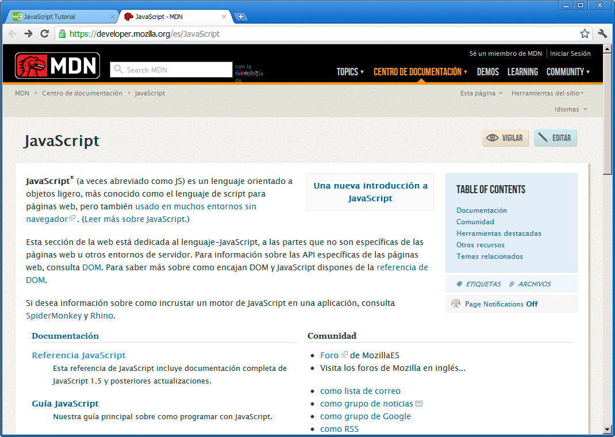The height and width of the screenshot is (437, 615).
Task: Click scrollbar down arrow button
Action: click(x=607, y=429)
